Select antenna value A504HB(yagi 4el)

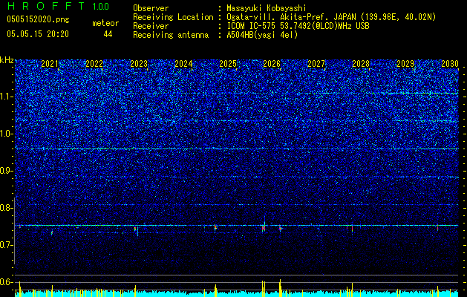[262, 35]
